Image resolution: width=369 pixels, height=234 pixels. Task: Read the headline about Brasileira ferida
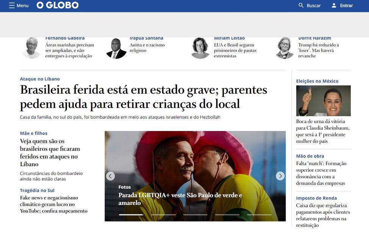pyautogui.click(x=144, y=97)
